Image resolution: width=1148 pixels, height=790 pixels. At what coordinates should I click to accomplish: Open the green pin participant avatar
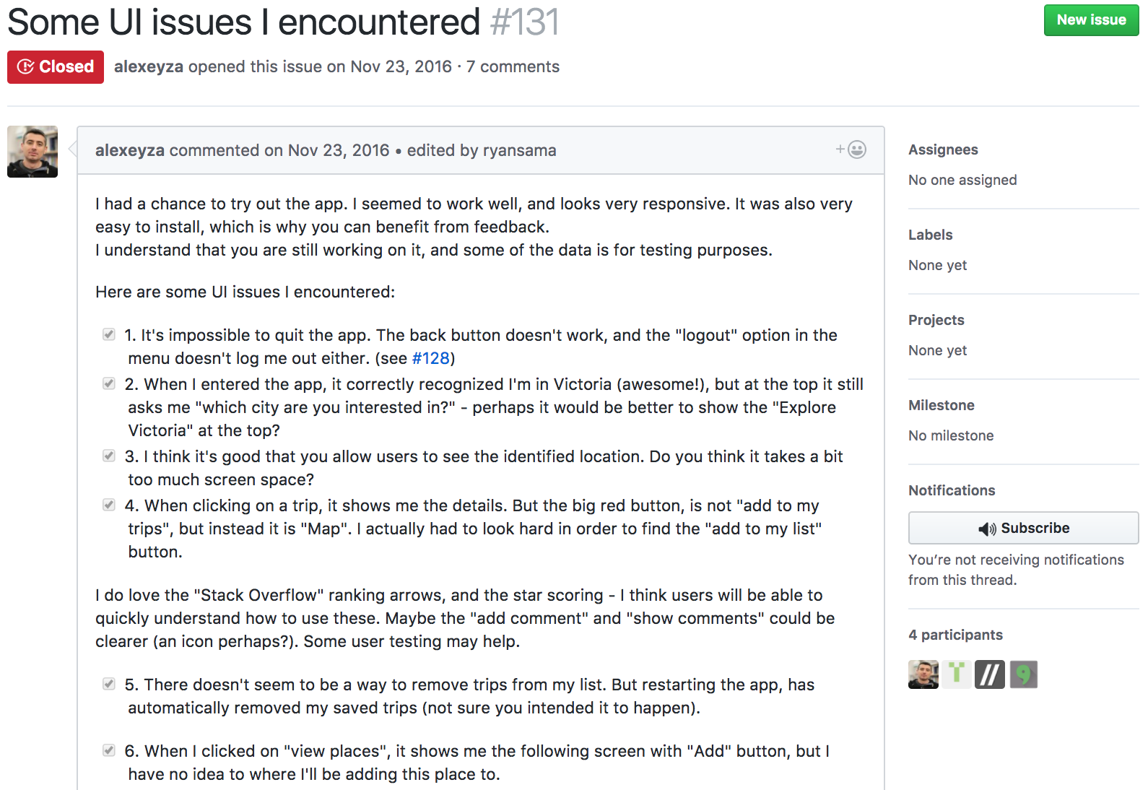(1023, 674)
